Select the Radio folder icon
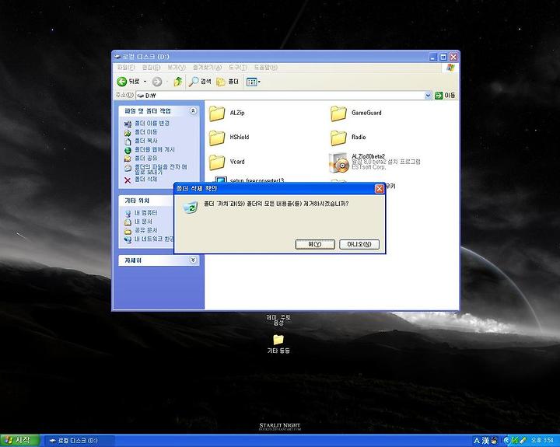The width and height of the screenshot is (560, 447). click(x=338, y=138)
